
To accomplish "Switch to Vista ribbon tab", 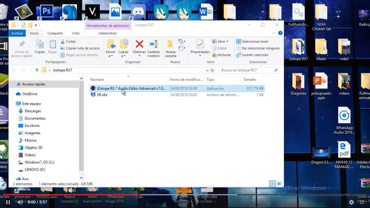I will (75, 33).
